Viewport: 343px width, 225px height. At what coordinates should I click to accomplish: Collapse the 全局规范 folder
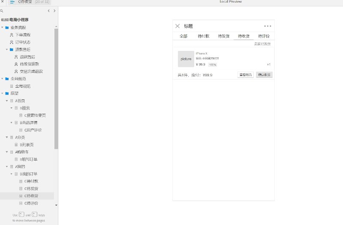pos(2,79)
